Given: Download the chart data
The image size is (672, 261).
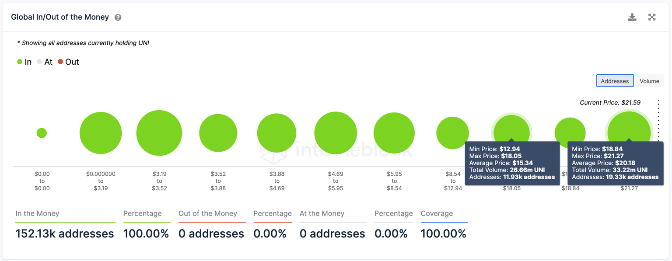Looking at the screenshot, I should coord(632,17).
